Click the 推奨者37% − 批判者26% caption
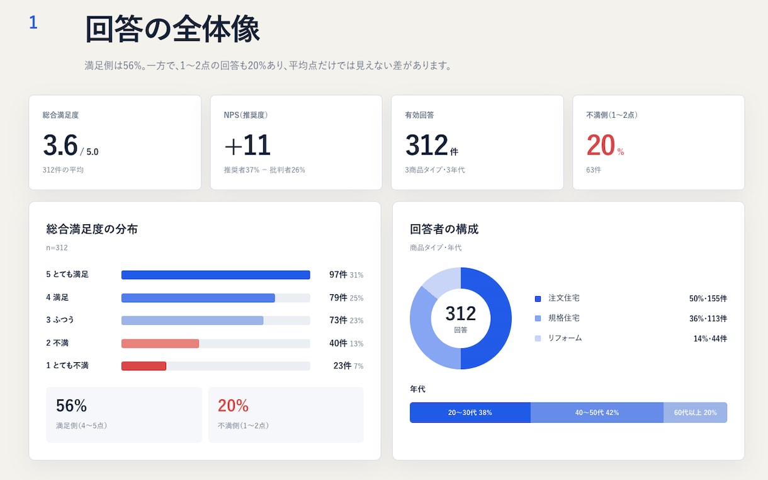This screenshot has height=480, width=768. [x=264, y=170]
